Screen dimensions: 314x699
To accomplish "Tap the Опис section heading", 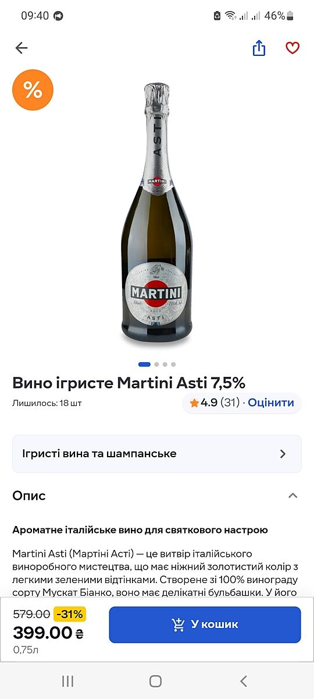I will pyautogui.click(x=29, y=496).
